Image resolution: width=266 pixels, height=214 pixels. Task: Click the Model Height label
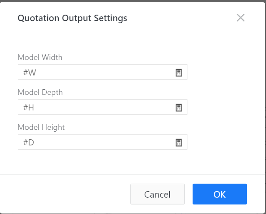click(x=41, y=127)
